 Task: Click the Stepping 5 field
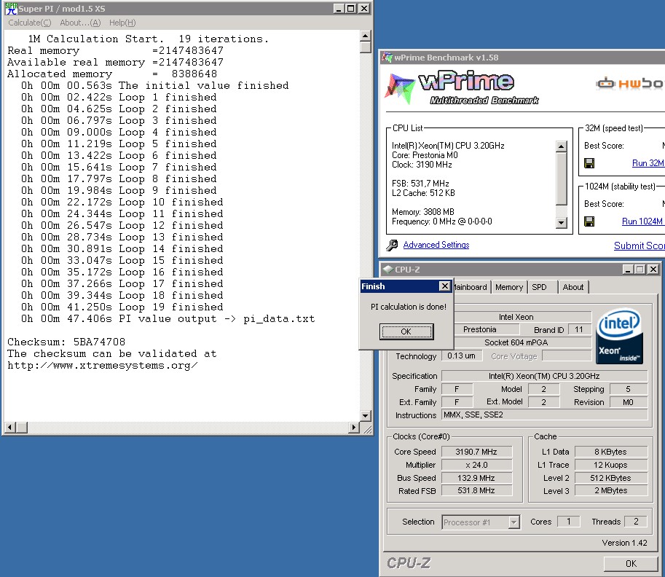click(629, 389)
